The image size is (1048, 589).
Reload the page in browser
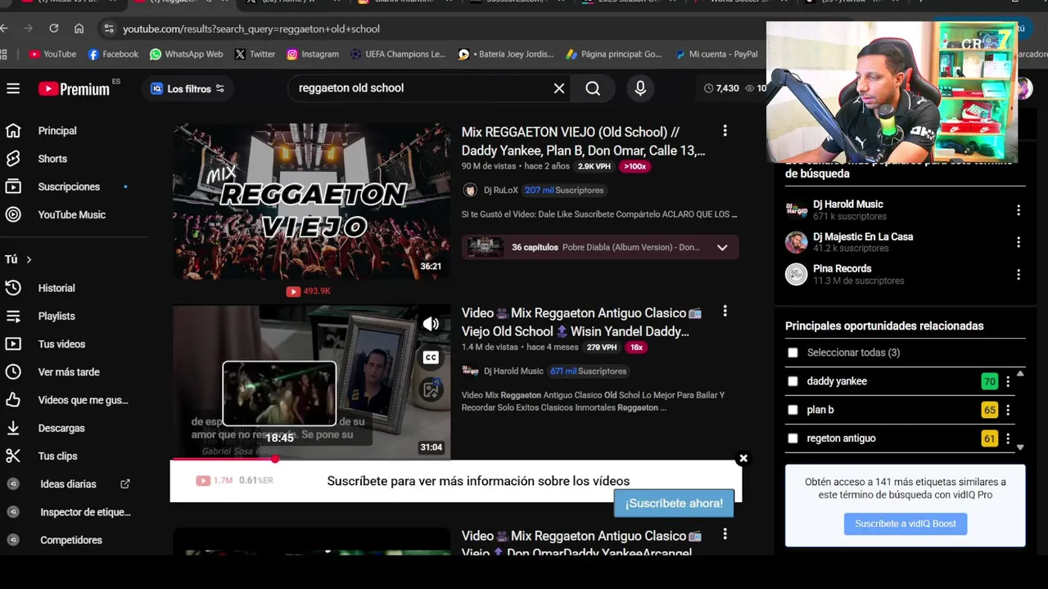click(53, 29)
